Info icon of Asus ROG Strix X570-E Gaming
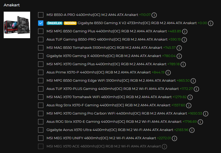This screenshot has width=221, height=153. click(x=200, y=122)
